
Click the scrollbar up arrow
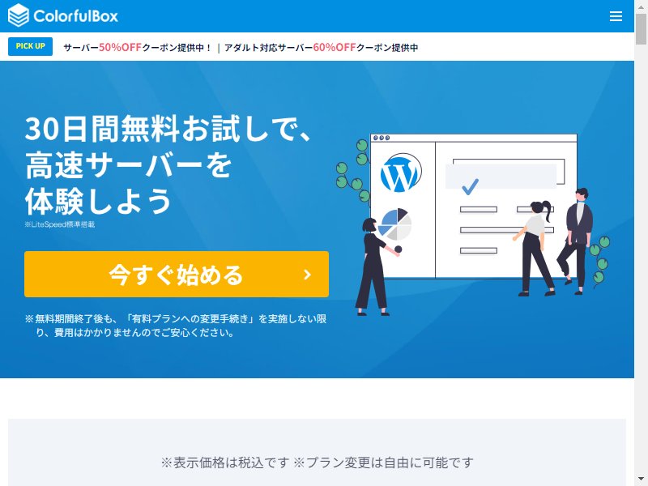coord(641,6)
